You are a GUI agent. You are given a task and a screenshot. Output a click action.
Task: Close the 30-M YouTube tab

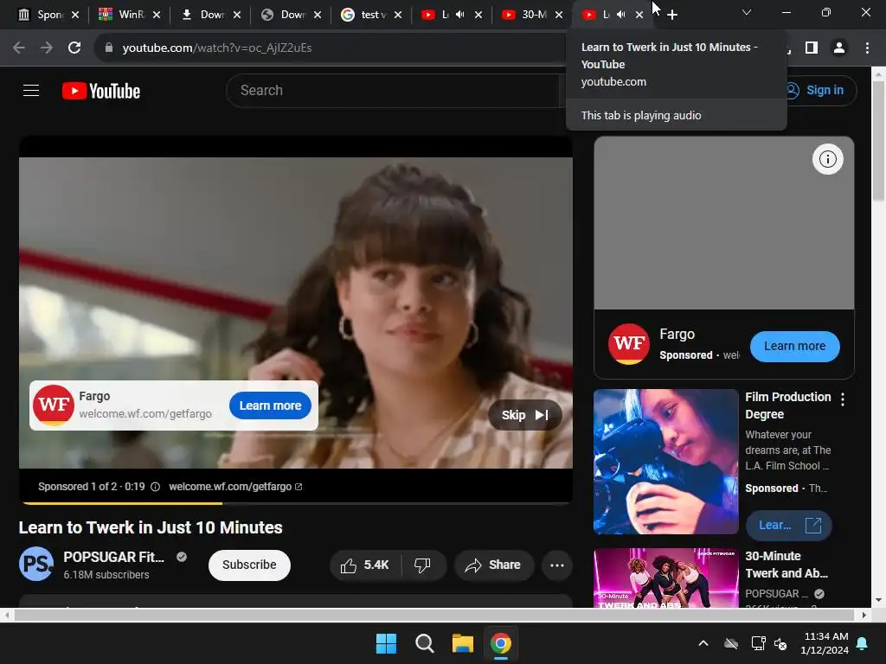tap(559, 15)
